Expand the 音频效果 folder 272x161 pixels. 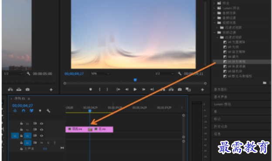click(x=214, y=13)
